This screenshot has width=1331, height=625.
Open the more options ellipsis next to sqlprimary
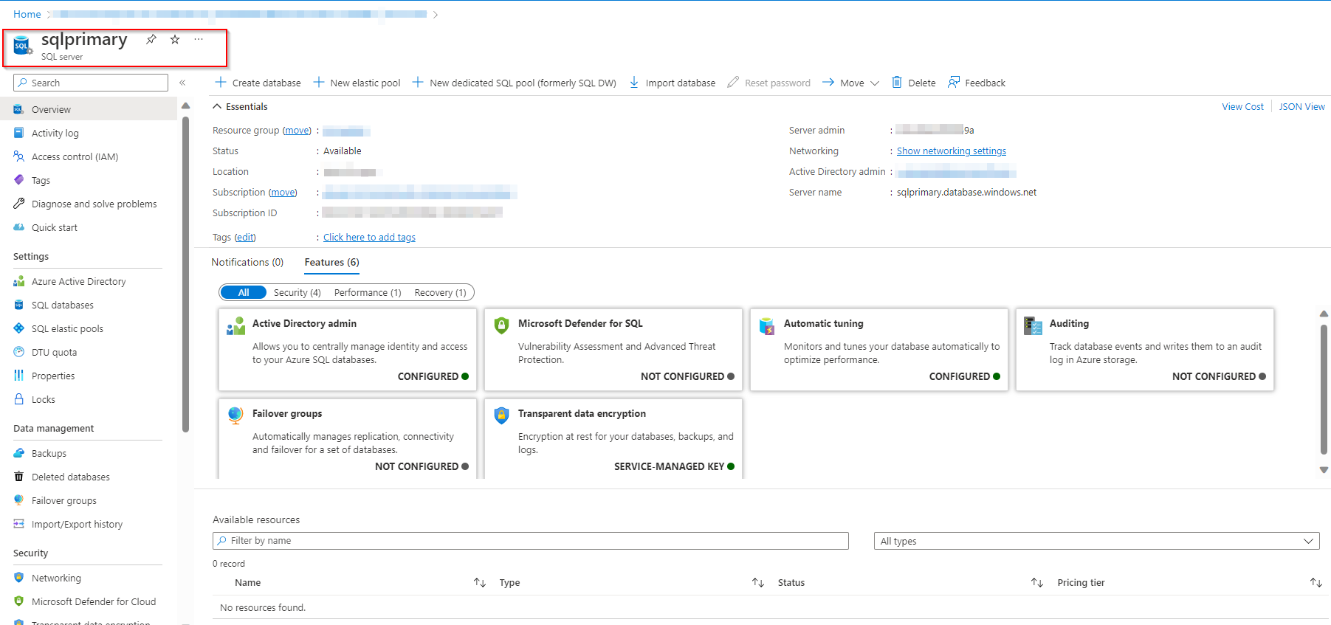click(x=199, y=40)
